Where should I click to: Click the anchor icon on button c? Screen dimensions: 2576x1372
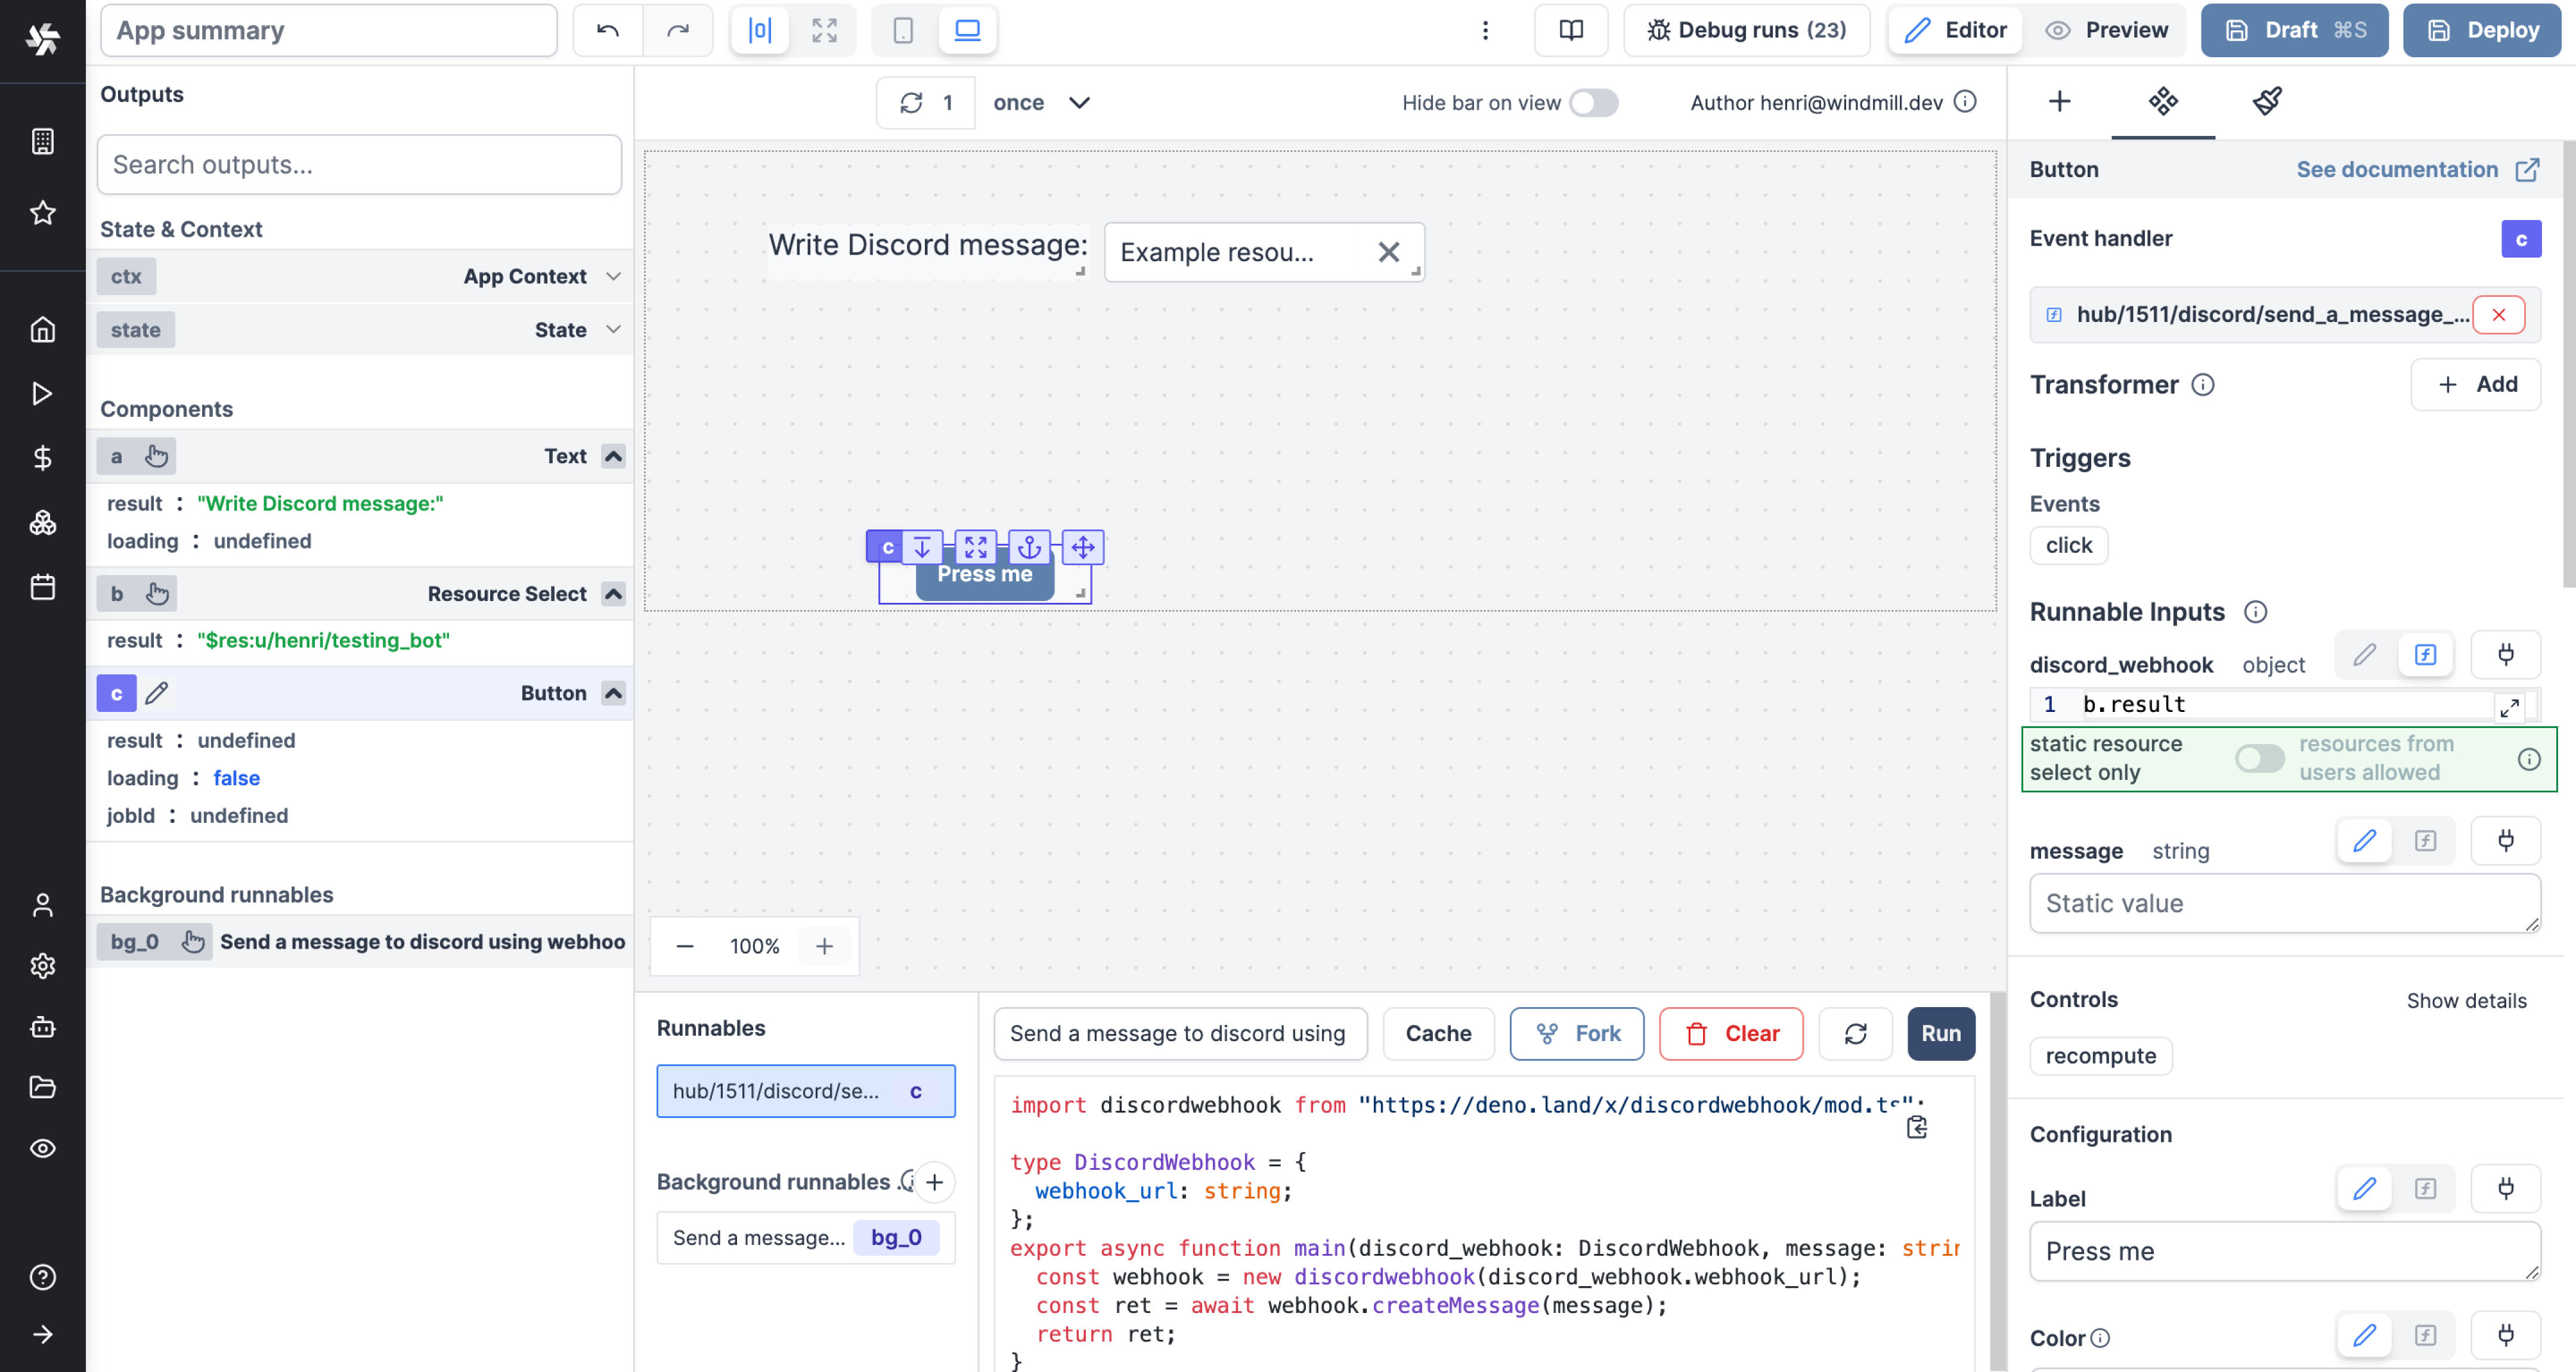tap(1029, 547)
